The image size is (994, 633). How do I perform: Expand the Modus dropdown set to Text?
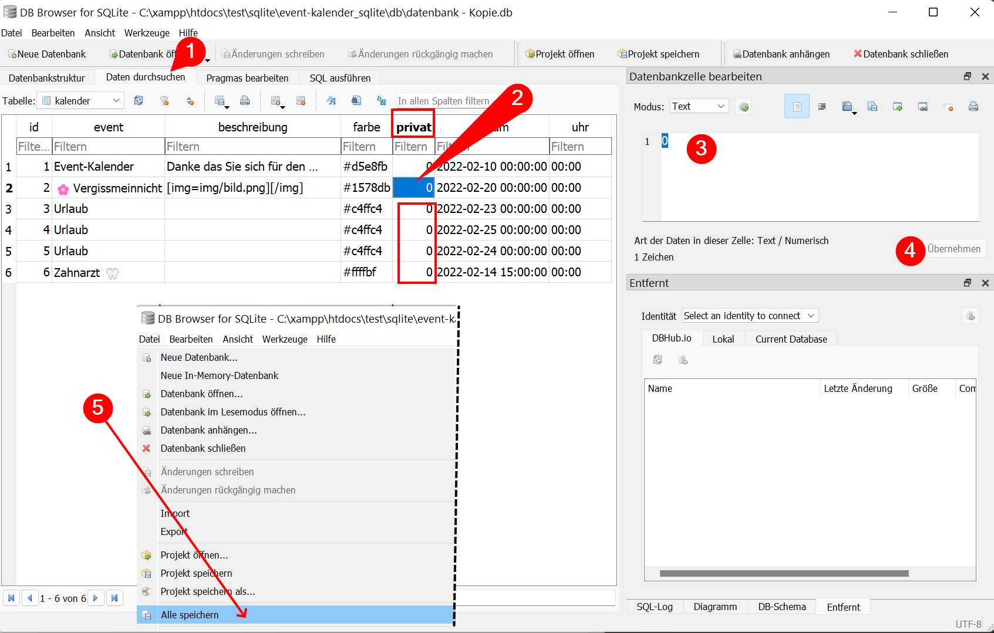click(699, 106)
